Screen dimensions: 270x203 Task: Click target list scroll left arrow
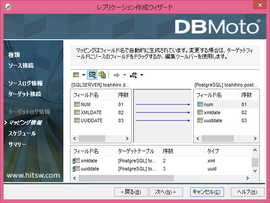(x=198, y=139)
